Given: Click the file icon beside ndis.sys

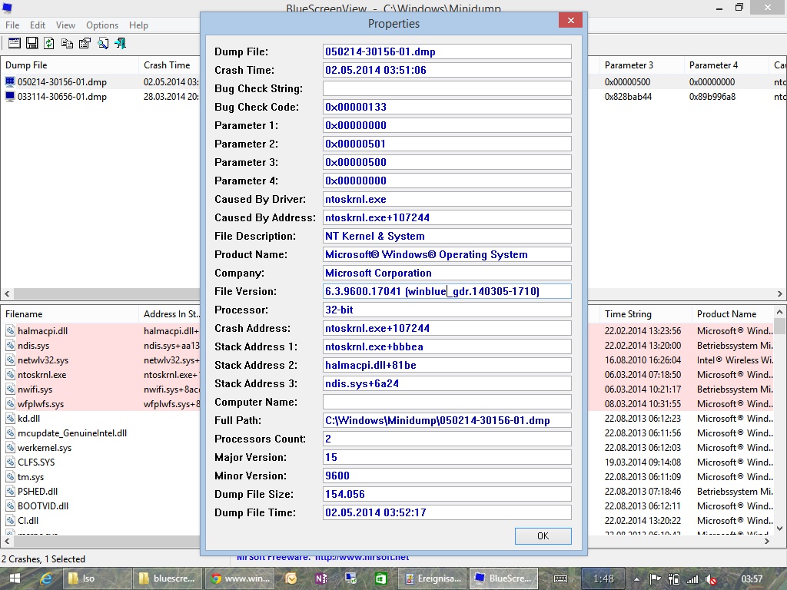Looking at the screenshot, I should pyautogui.click(x=10, y=345).
